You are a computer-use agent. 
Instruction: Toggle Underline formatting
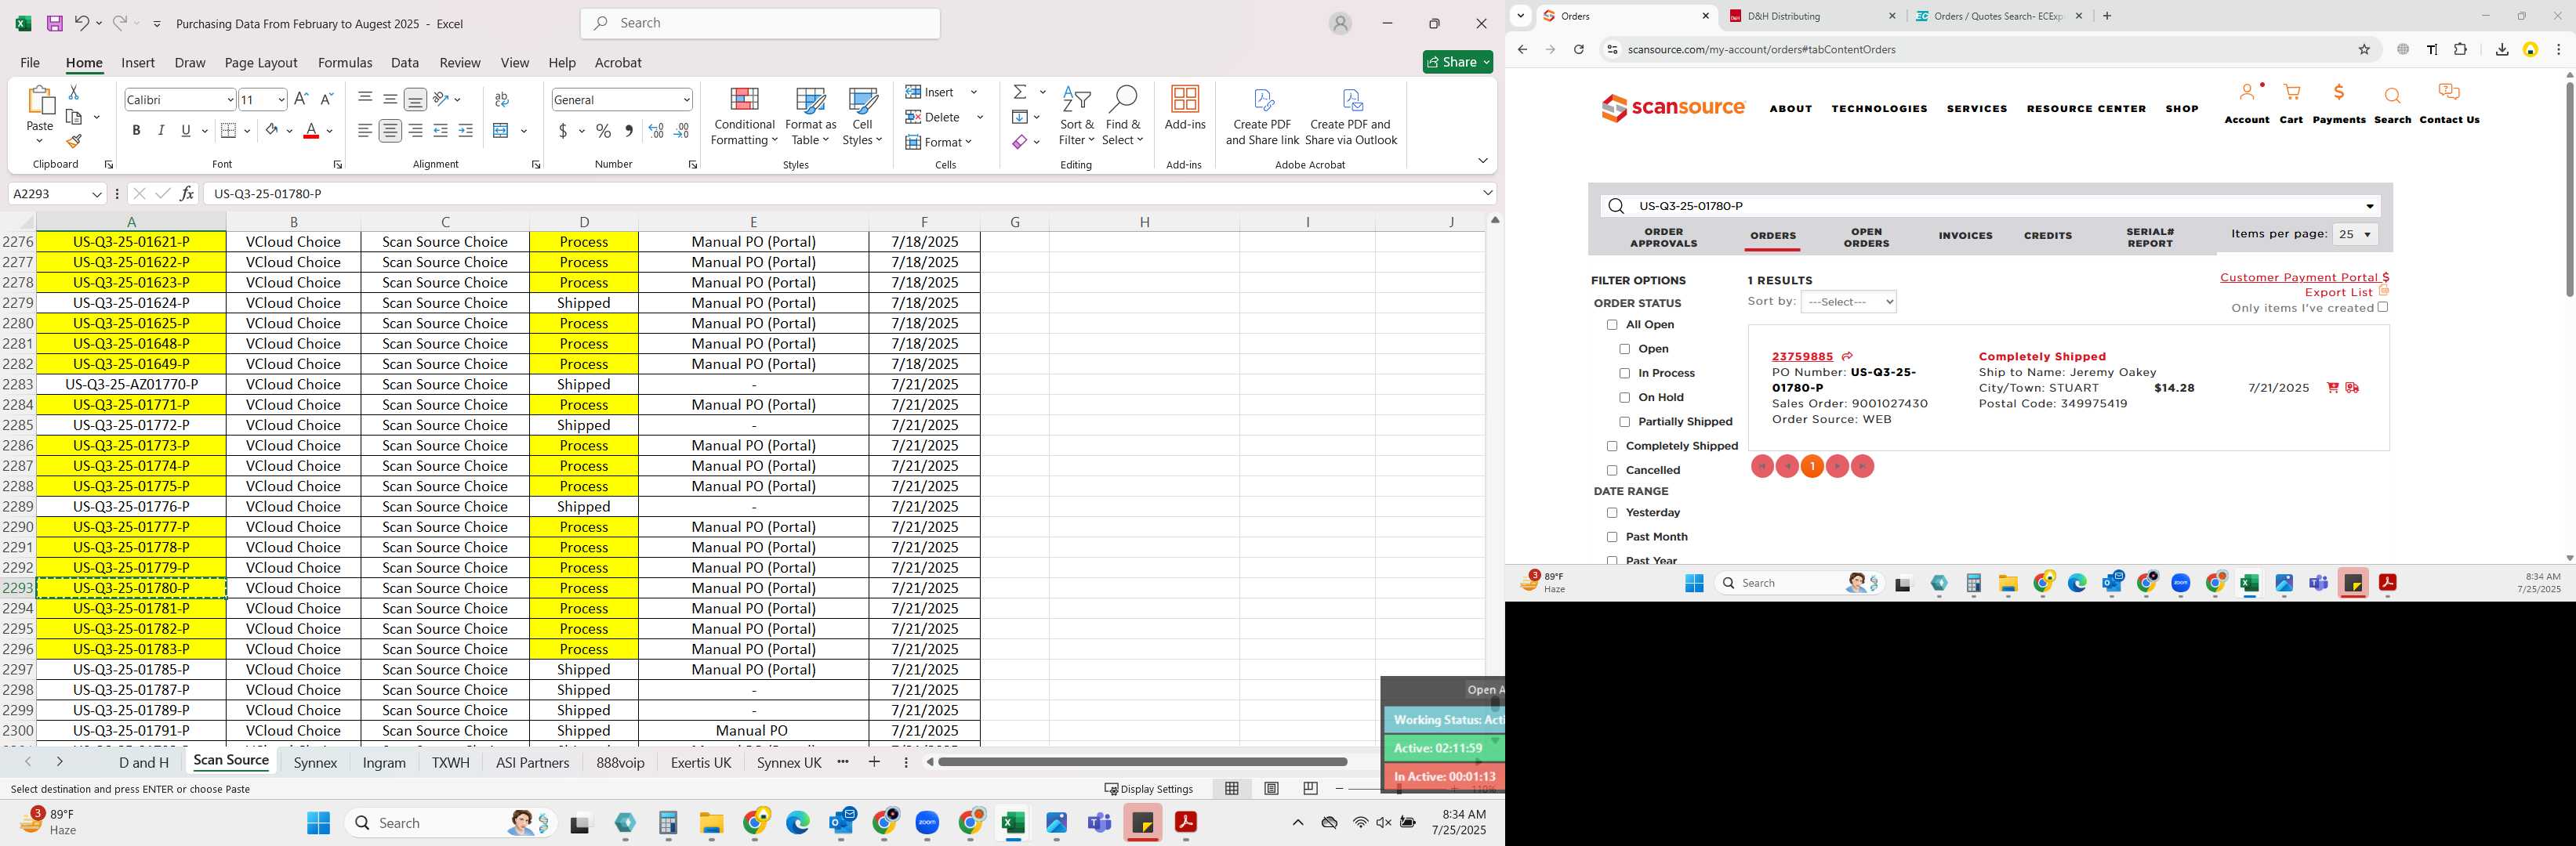point(186,131)
